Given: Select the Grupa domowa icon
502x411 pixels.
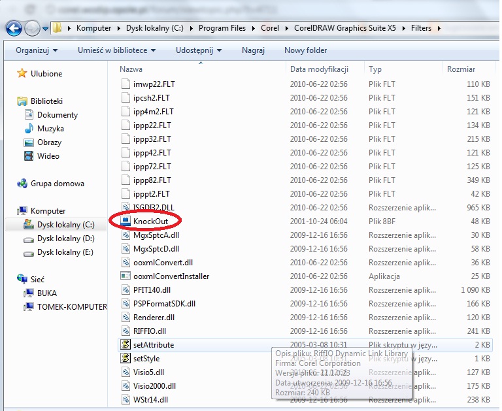Looking at the screenshot, I should click(x=22, y=184).
